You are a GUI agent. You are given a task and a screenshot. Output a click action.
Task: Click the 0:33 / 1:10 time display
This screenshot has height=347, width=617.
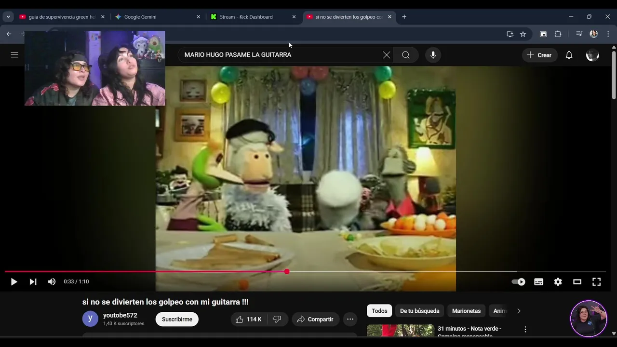point(76,282)
